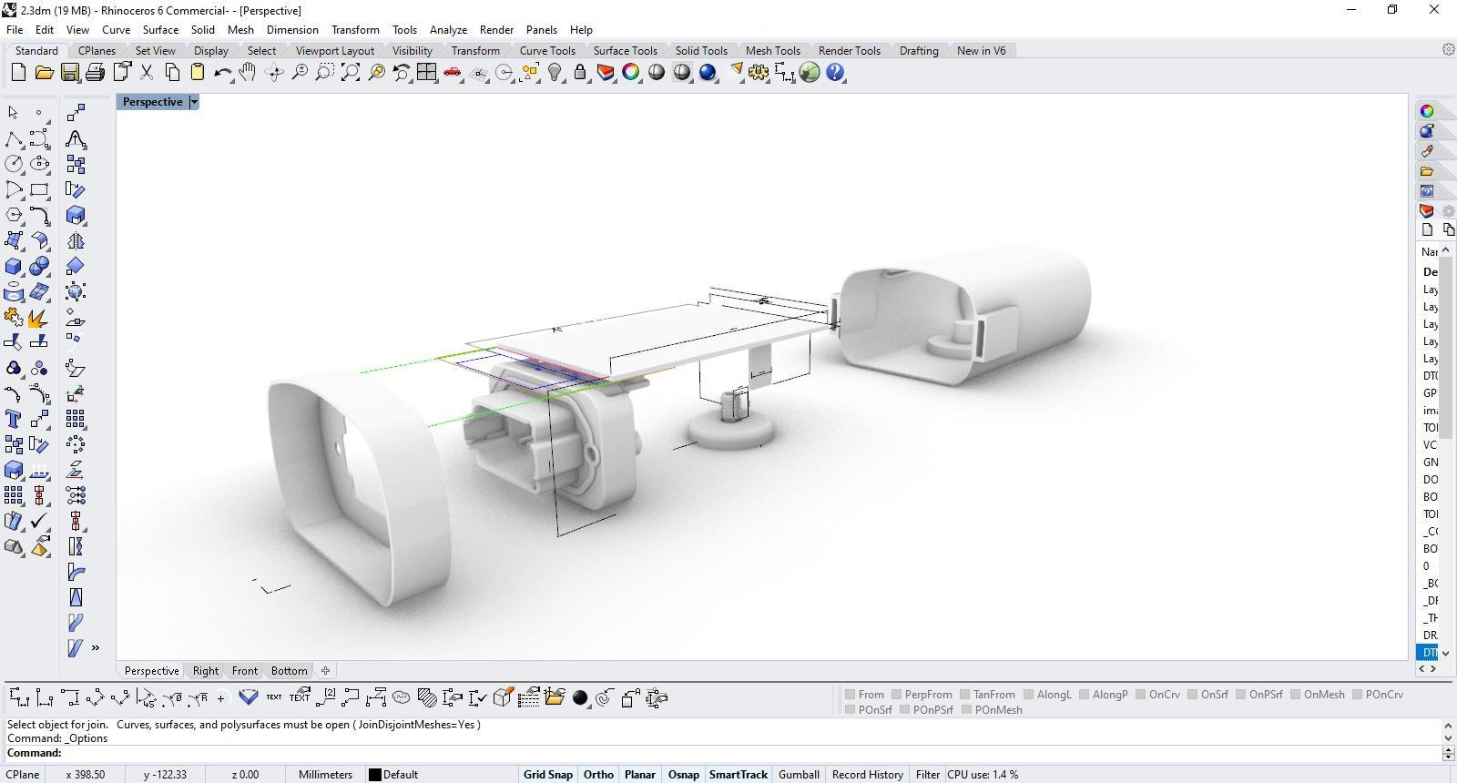This screenshot has width=1457, height=783.
Task: Click the Undo arrow icon
Action: [x=221, y=73]
